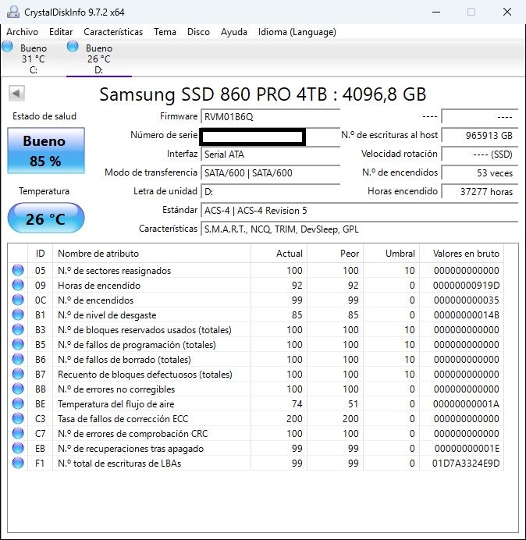The width and height of the screenshot is (526, 540).
Task: Open the Disco menu
Action: point(198,32)
